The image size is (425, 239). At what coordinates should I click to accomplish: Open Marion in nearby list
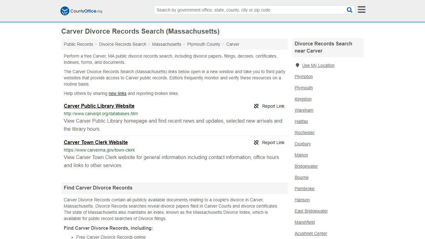301,155
